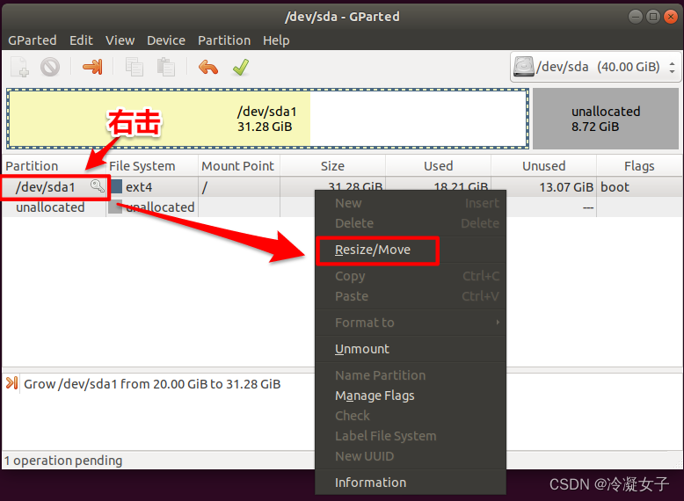
Task: Click the gray unallocated color swatch
Action: click(114, 207)
